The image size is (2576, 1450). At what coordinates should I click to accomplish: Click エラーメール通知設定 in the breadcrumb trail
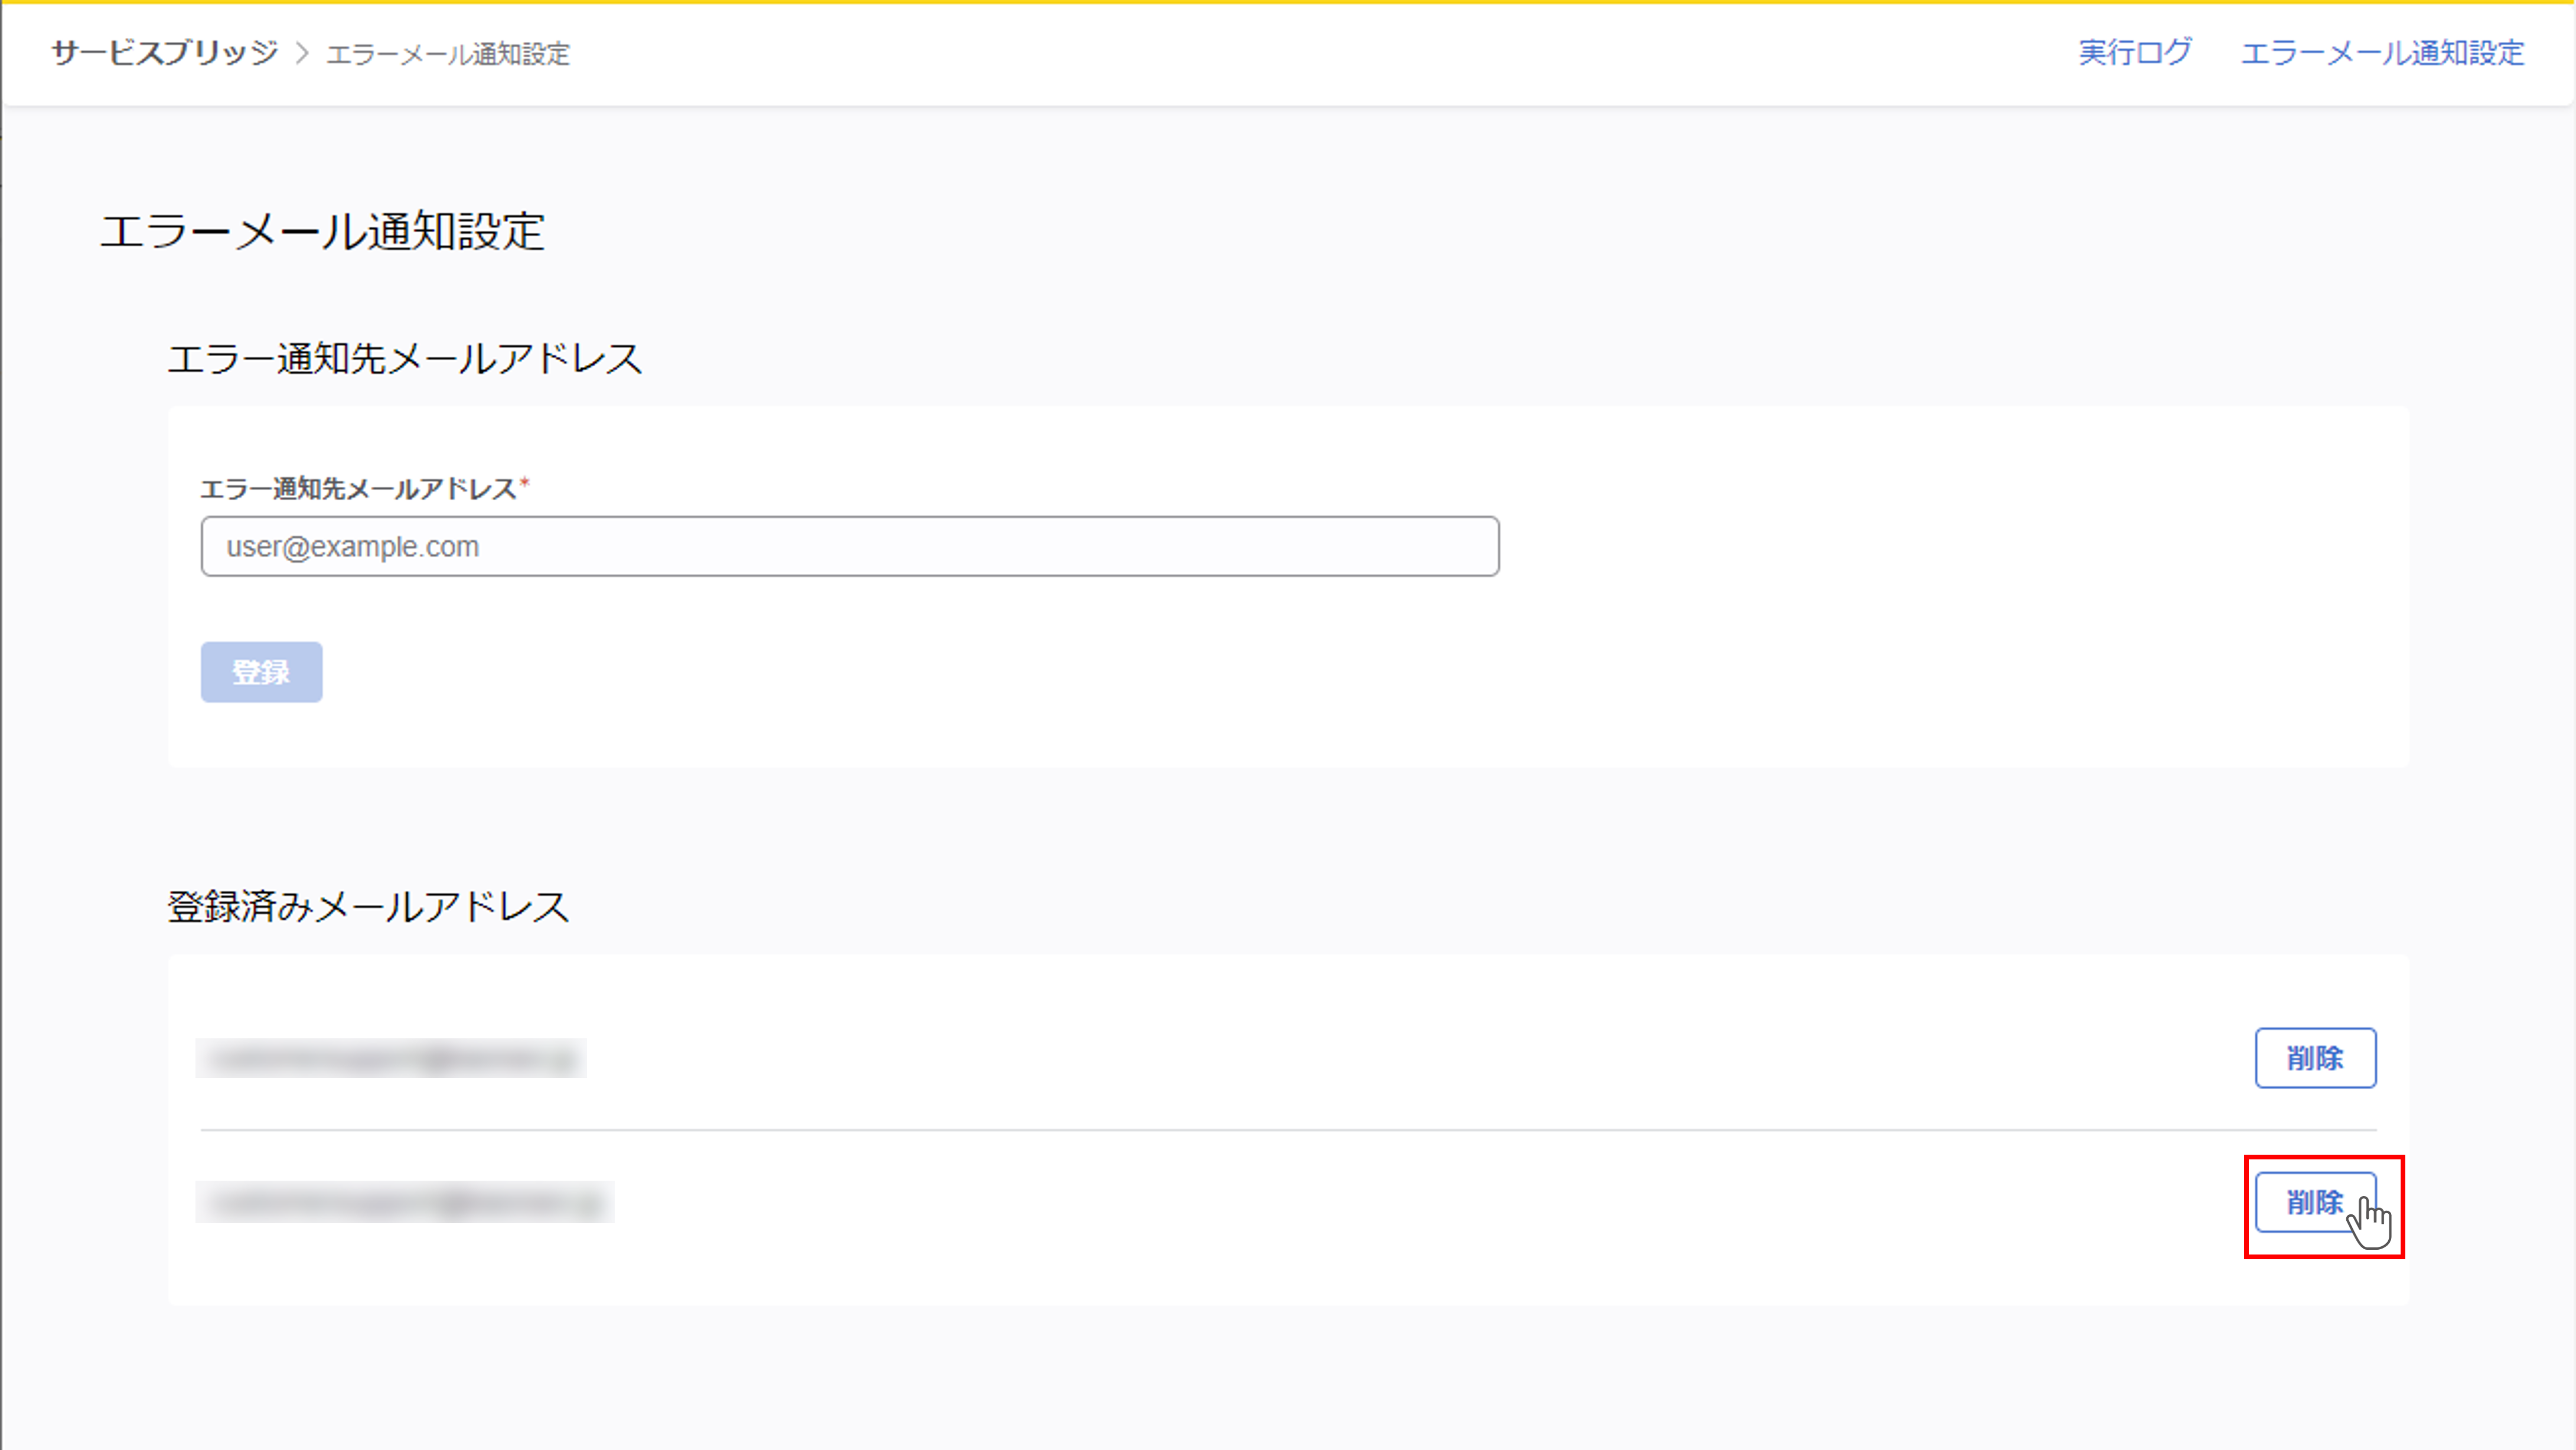coord(448,54)
